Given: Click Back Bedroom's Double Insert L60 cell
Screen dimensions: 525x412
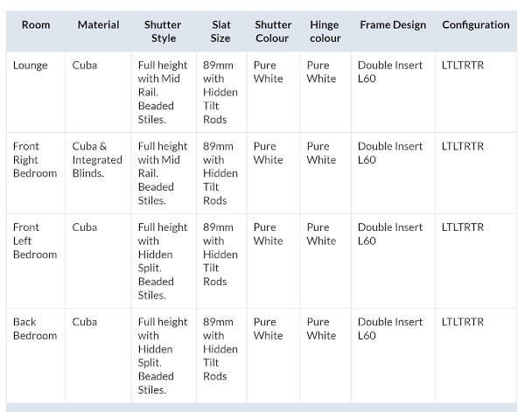Looking at the screenshot, I should 390,329.
